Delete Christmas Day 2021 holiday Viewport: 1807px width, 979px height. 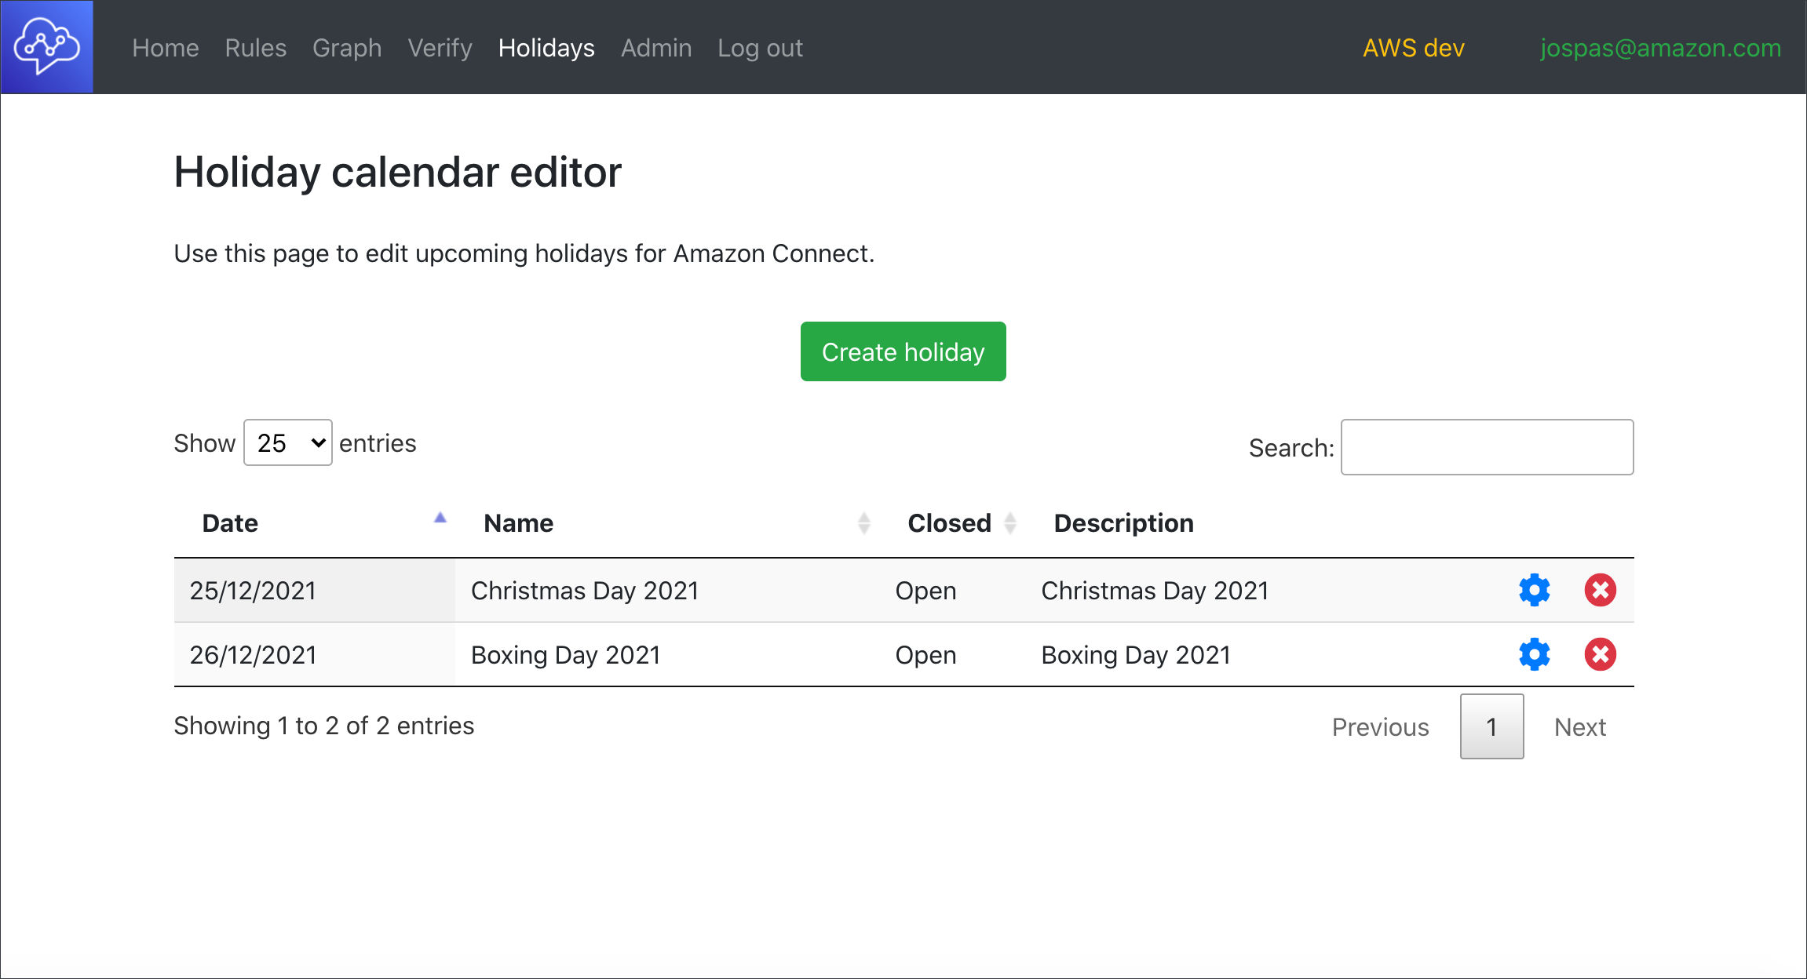[1600, 590]
